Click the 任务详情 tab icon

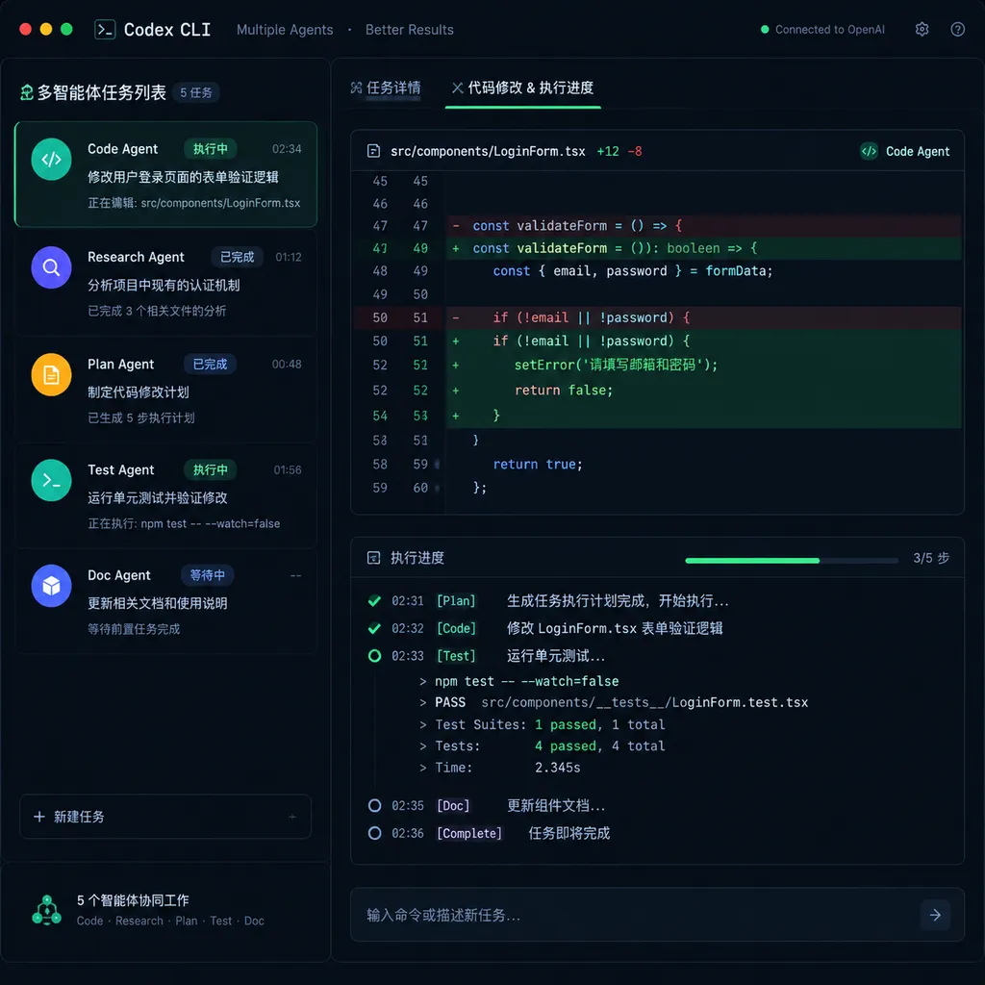click(x=356, y=88)
